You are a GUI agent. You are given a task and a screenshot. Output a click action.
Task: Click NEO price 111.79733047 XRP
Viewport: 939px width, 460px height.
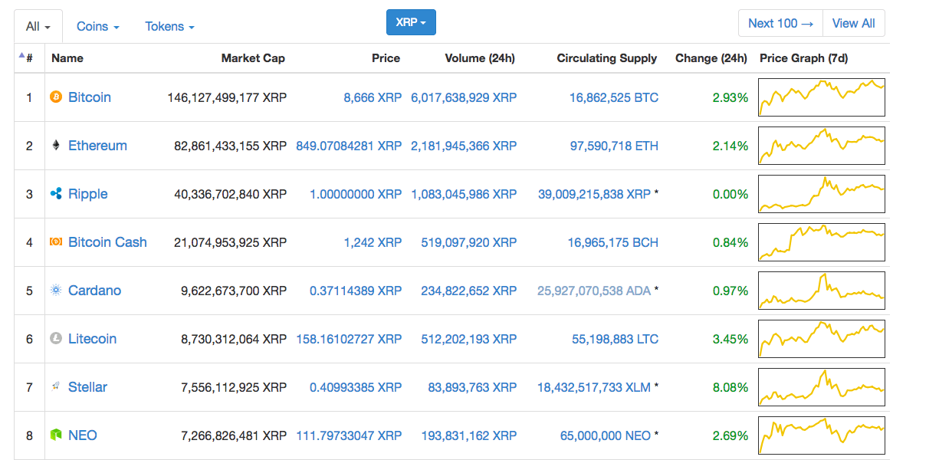click(x=349, y=435)
